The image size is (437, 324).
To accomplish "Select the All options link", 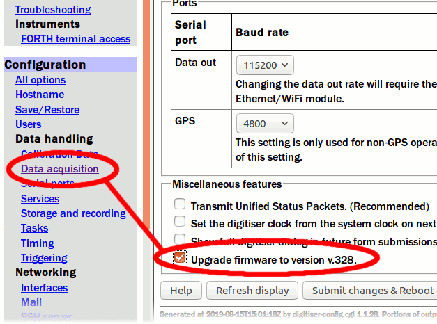I will [40, 80].
